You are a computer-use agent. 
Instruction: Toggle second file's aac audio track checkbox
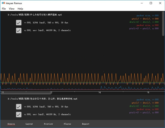click(x=19, y=114)
